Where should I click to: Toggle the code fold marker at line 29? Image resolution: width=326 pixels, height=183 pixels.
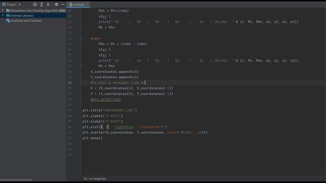(x=81, y=66)
